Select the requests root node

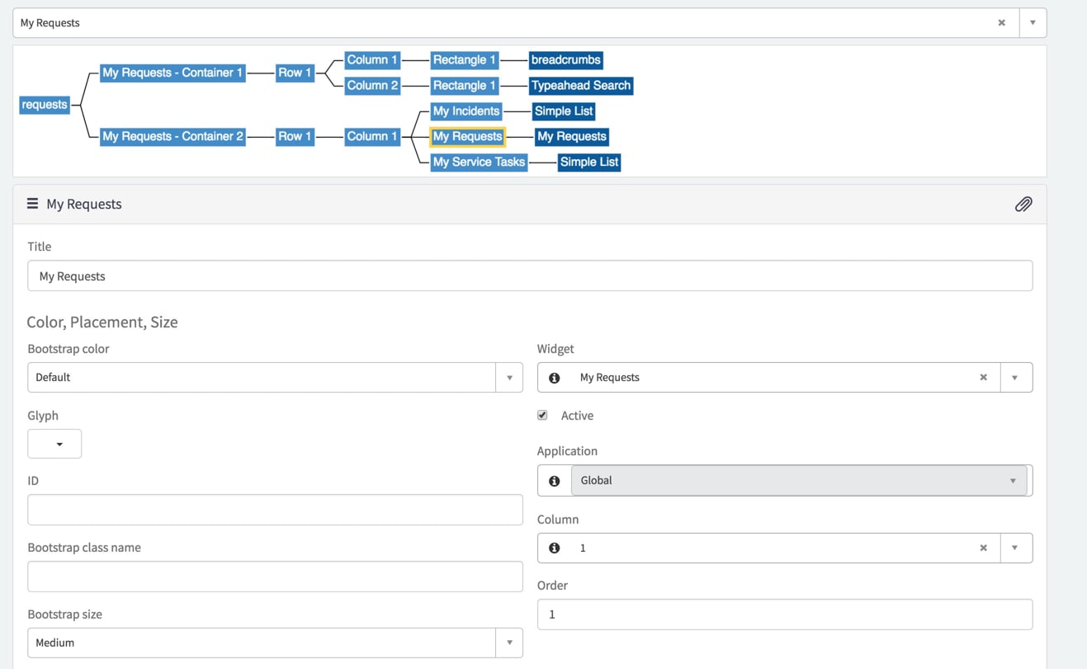pyautogui.click(x=45, y=105)
